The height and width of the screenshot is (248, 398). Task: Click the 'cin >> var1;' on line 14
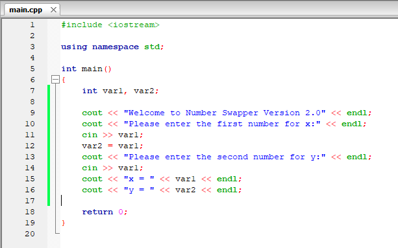pyautogui.click(x=112, y=168)
